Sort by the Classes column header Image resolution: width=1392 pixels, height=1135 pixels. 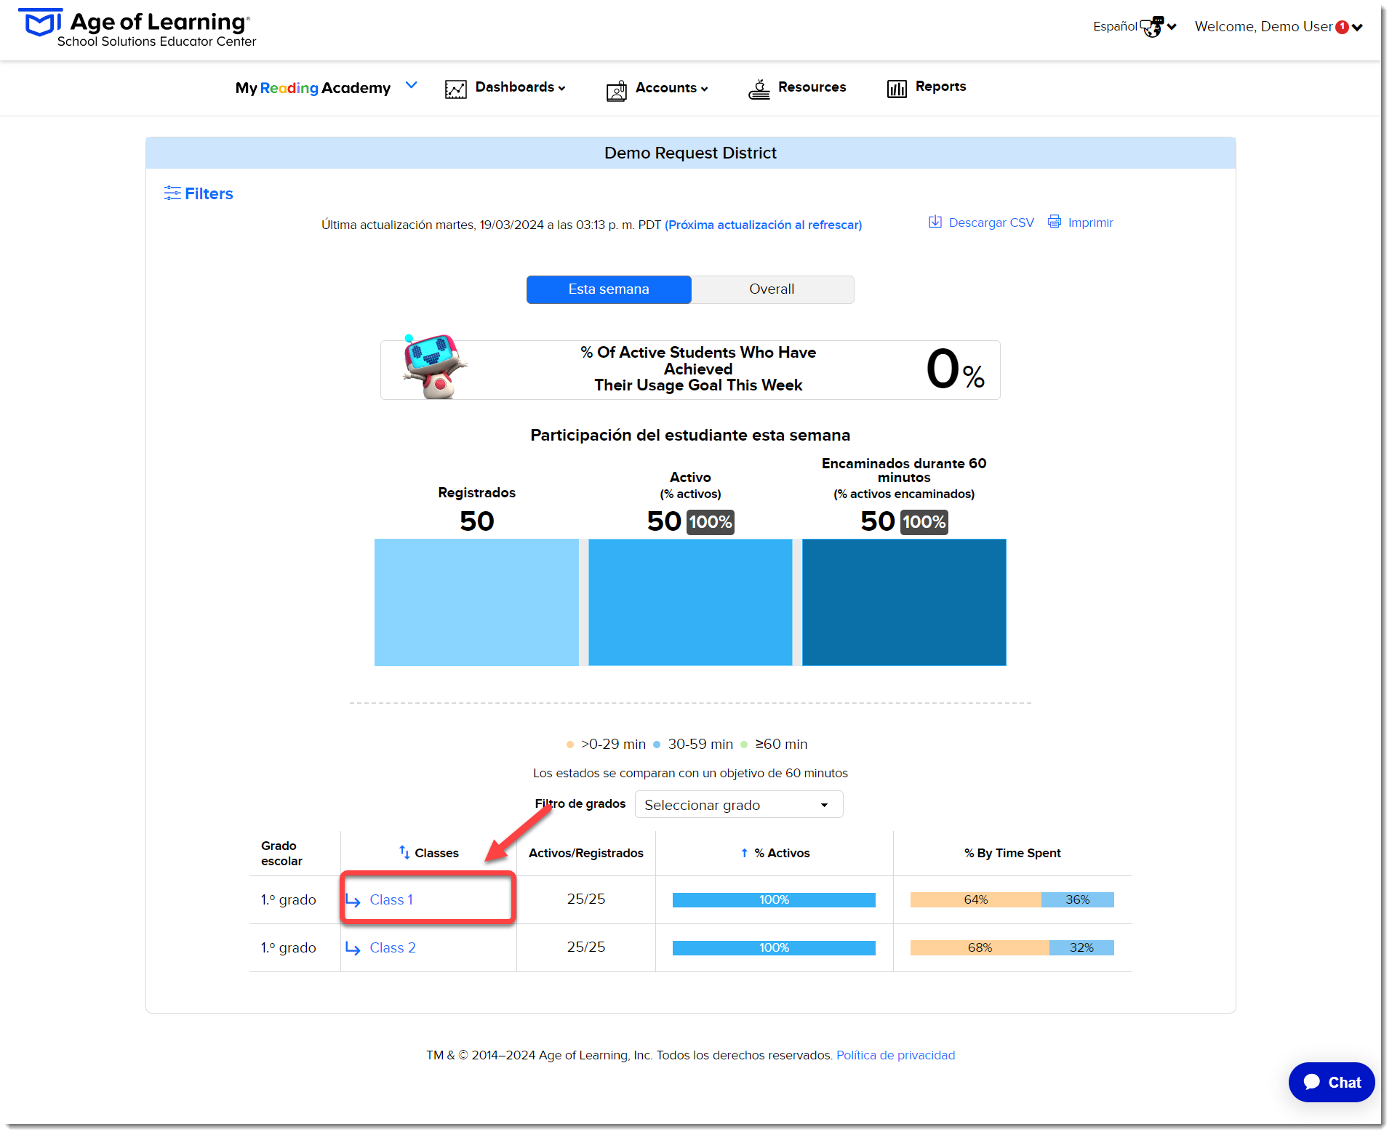436,853
